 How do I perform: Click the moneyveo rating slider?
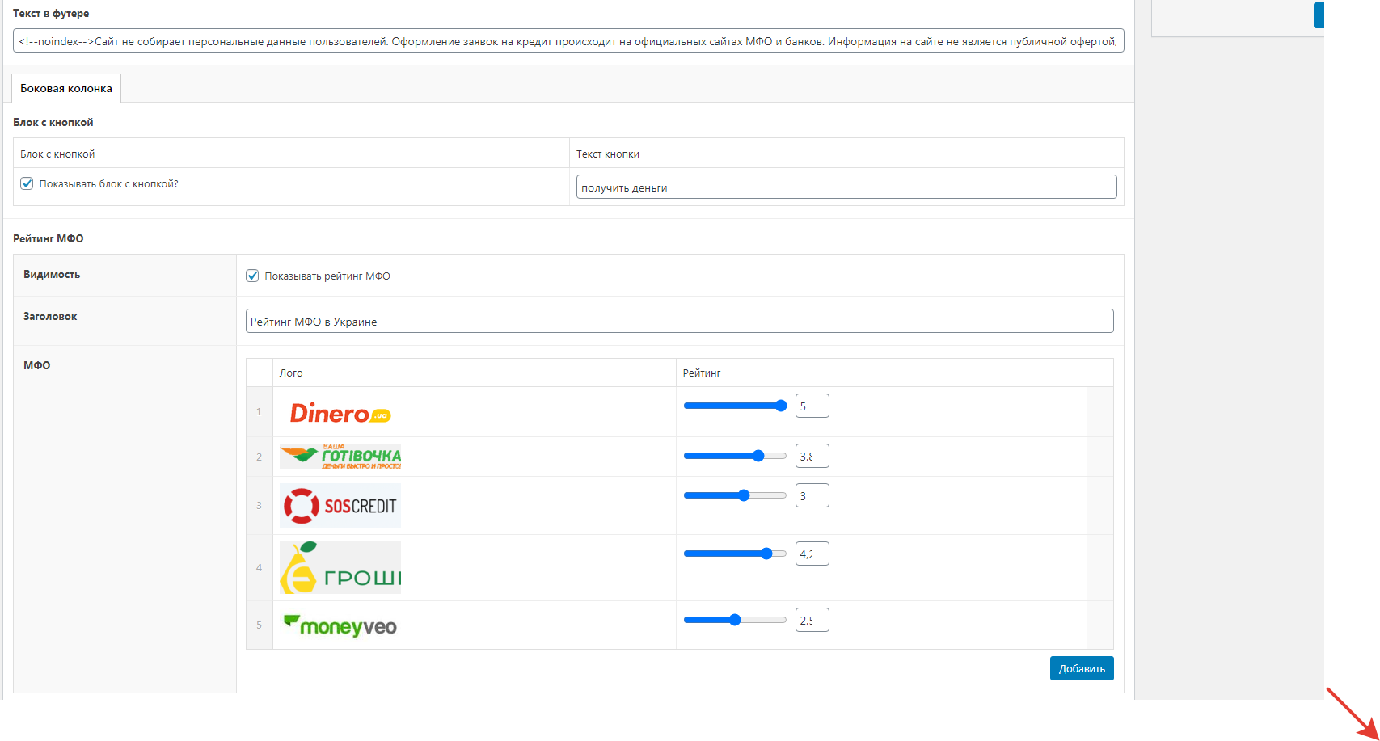click(x=735, y=620)
